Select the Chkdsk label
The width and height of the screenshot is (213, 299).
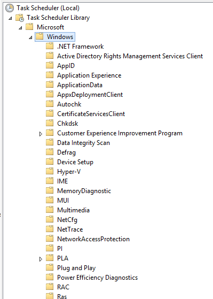pyautogui.click(x=68, y=124)
